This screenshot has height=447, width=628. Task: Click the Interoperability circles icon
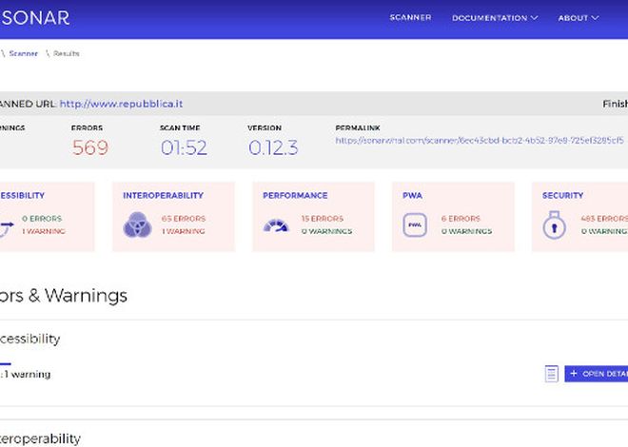[137, 224]
